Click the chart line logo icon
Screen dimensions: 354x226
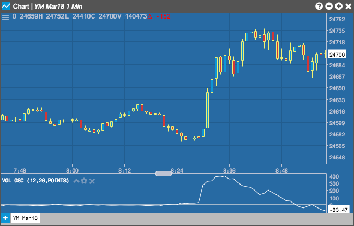[x=5, y=6]
